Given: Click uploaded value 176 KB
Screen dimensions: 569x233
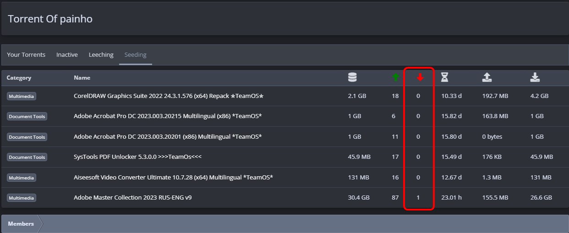Looking at the screenshot, I should tap(492, 157).
